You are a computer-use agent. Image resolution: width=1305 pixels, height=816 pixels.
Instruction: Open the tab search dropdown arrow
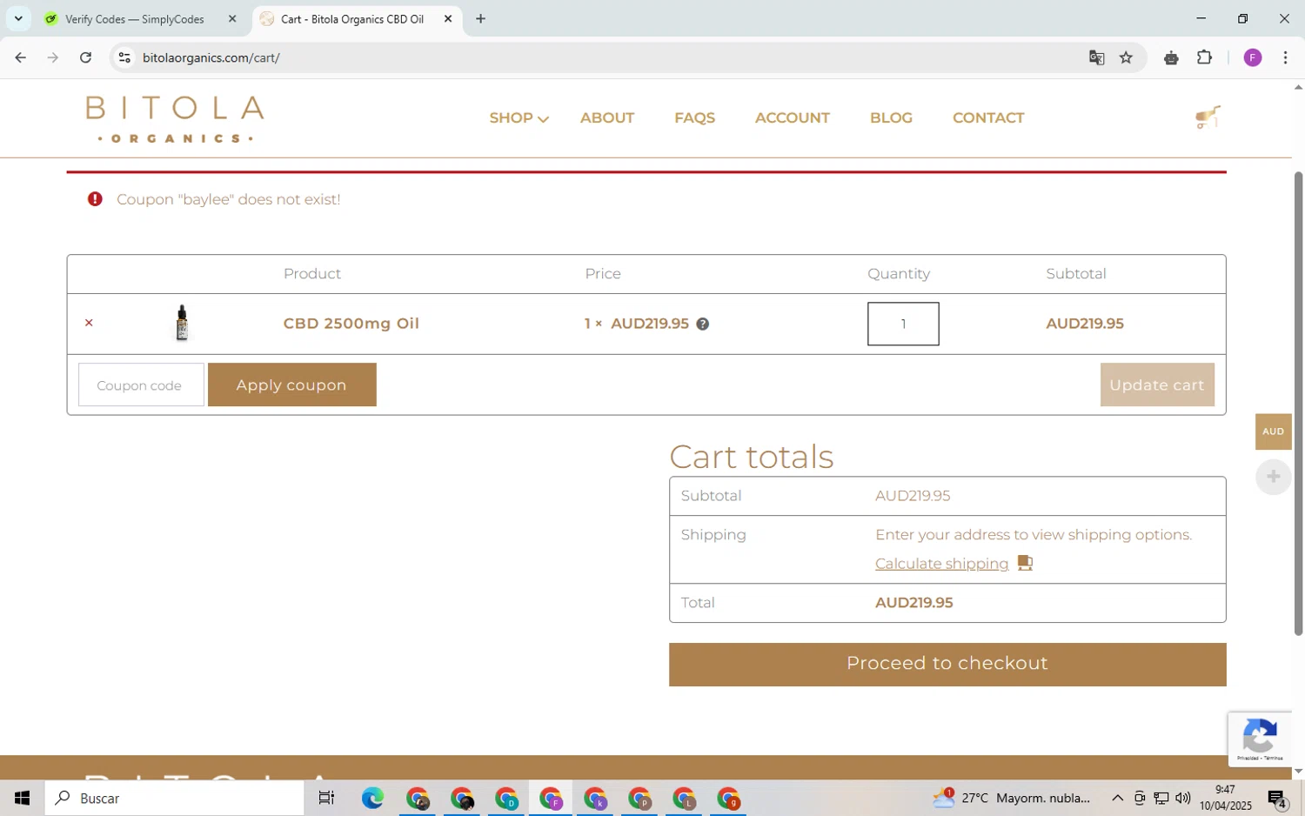point(18,18)
